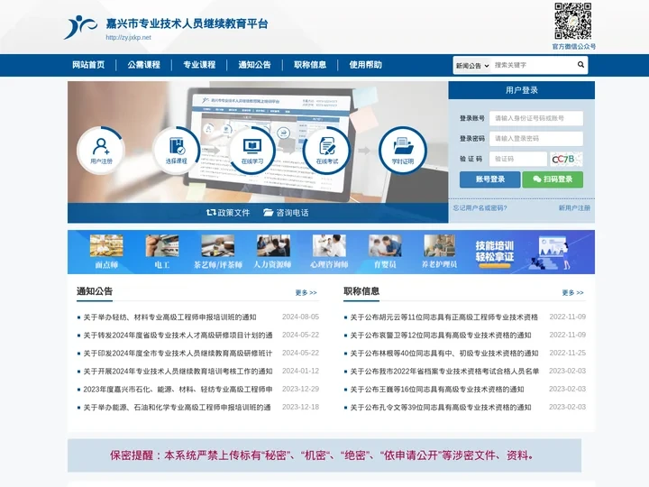The image size is (649, 487).
Task: Click the 选择课程 circle icon
Action: (x=177, y=150)
